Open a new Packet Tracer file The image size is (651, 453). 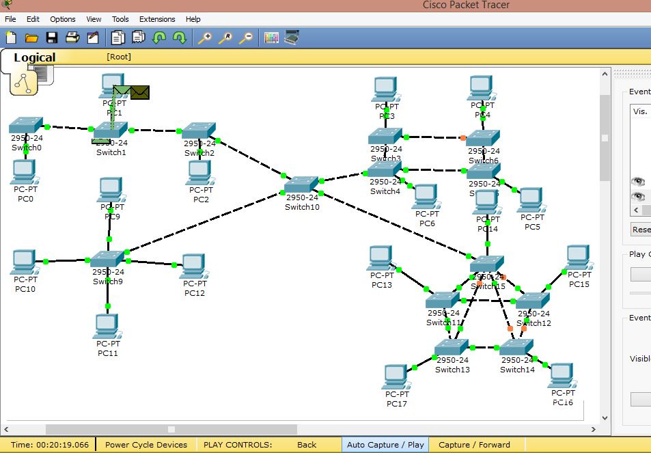(x=10, y=38)
